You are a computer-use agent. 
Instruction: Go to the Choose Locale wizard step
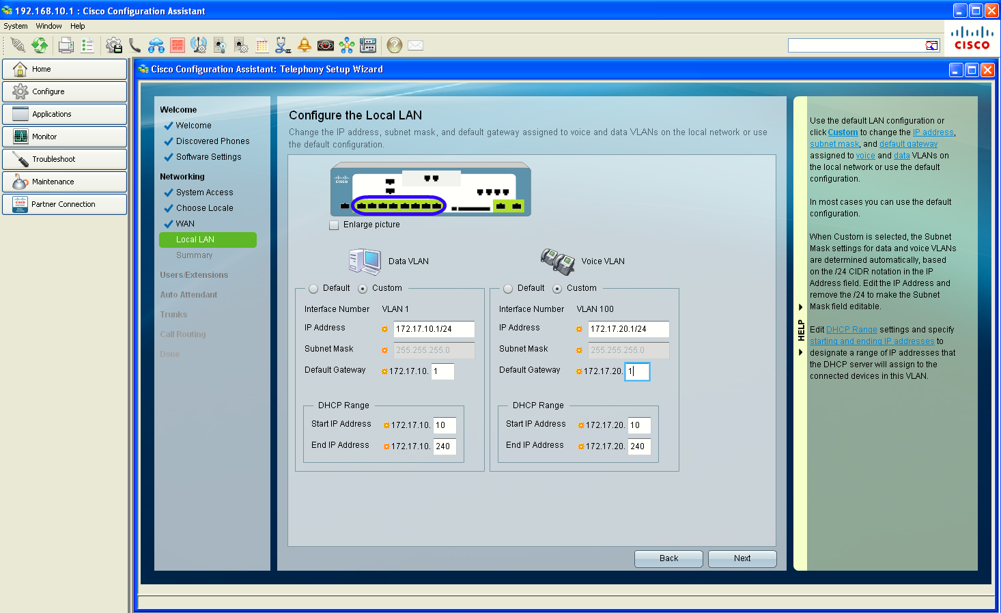pyautogui.click(x=204, y=208)
